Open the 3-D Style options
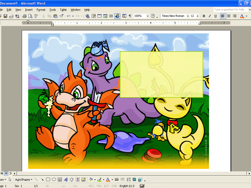251x188 pixels. (140, 180)
